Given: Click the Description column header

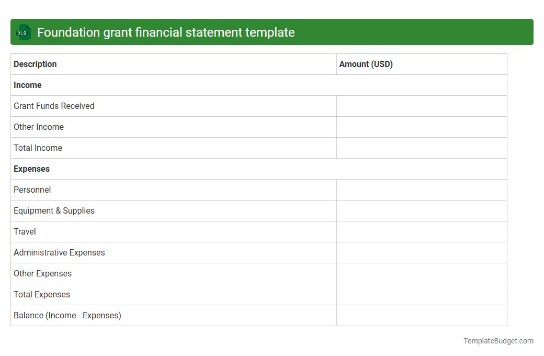Looking at the screenshot, I should click(x=35, y=64).
